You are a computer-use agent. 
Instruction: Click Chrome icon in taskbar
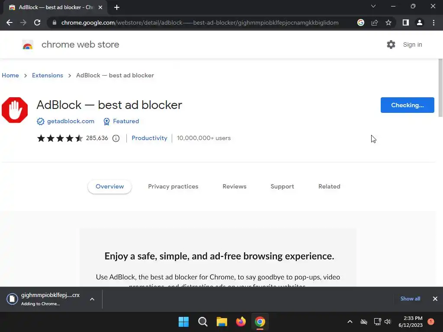pos(260,322)
